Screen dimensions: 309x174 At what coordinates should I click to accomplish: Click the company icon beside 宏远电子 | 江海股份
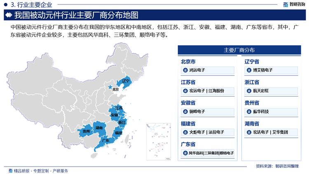coord(185,91)
